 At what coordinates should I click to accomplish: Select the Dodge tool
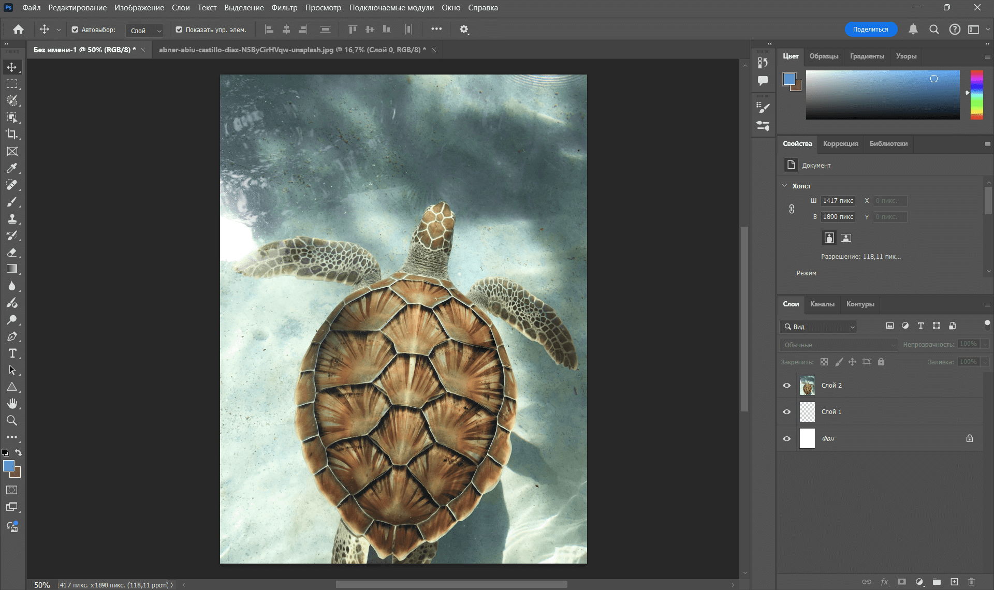[12, 320]
